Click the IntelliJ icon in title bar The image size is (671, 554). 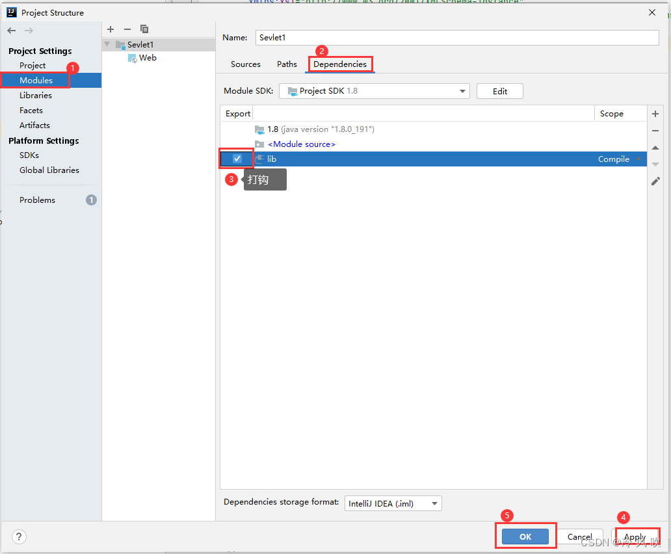coord(12,12)
